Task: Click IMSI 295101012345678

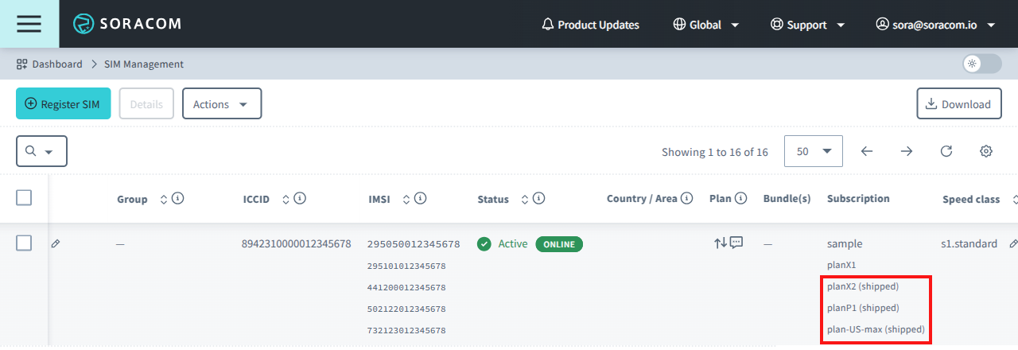Action: [x=406, y=266]
